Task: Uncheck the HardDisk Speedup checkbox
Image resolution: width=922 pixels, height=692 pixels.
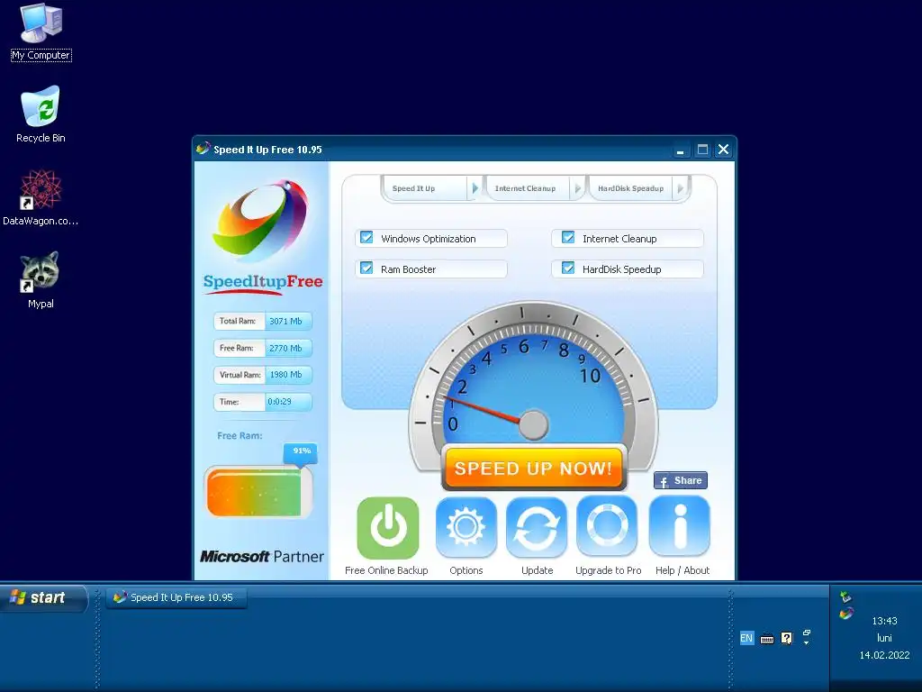Action: tap(568, 269)
